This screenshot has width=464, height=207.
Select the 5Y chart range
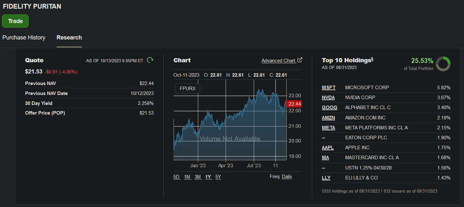[x=218, y=177]
